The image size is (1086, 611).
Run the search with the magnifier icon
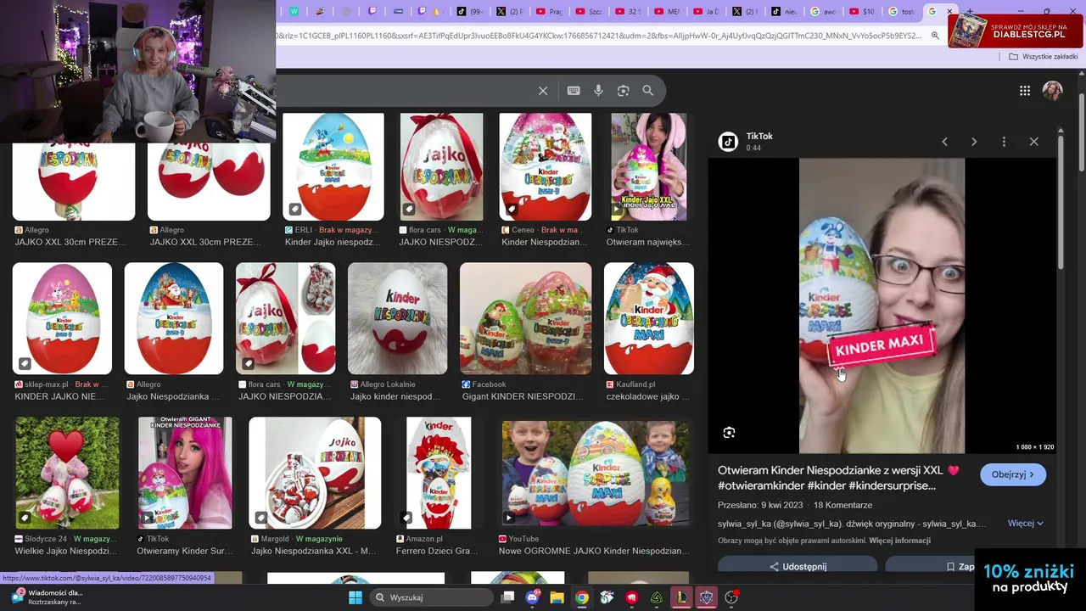coord(648,91)
